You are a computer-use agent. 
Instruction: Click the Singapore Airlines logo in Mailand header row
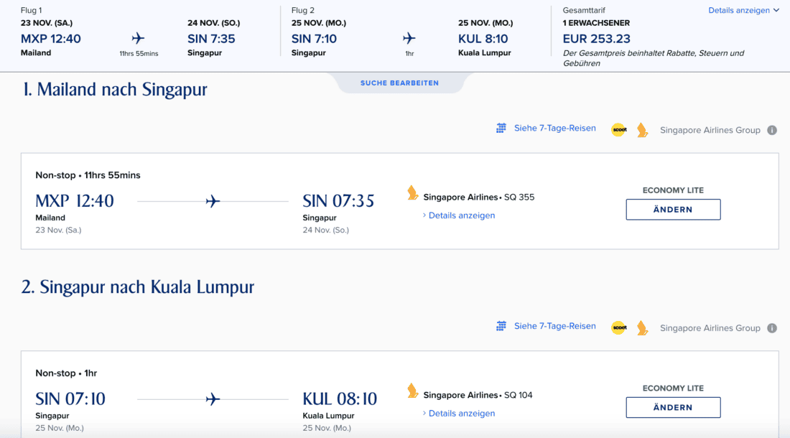tap(642, 130)
